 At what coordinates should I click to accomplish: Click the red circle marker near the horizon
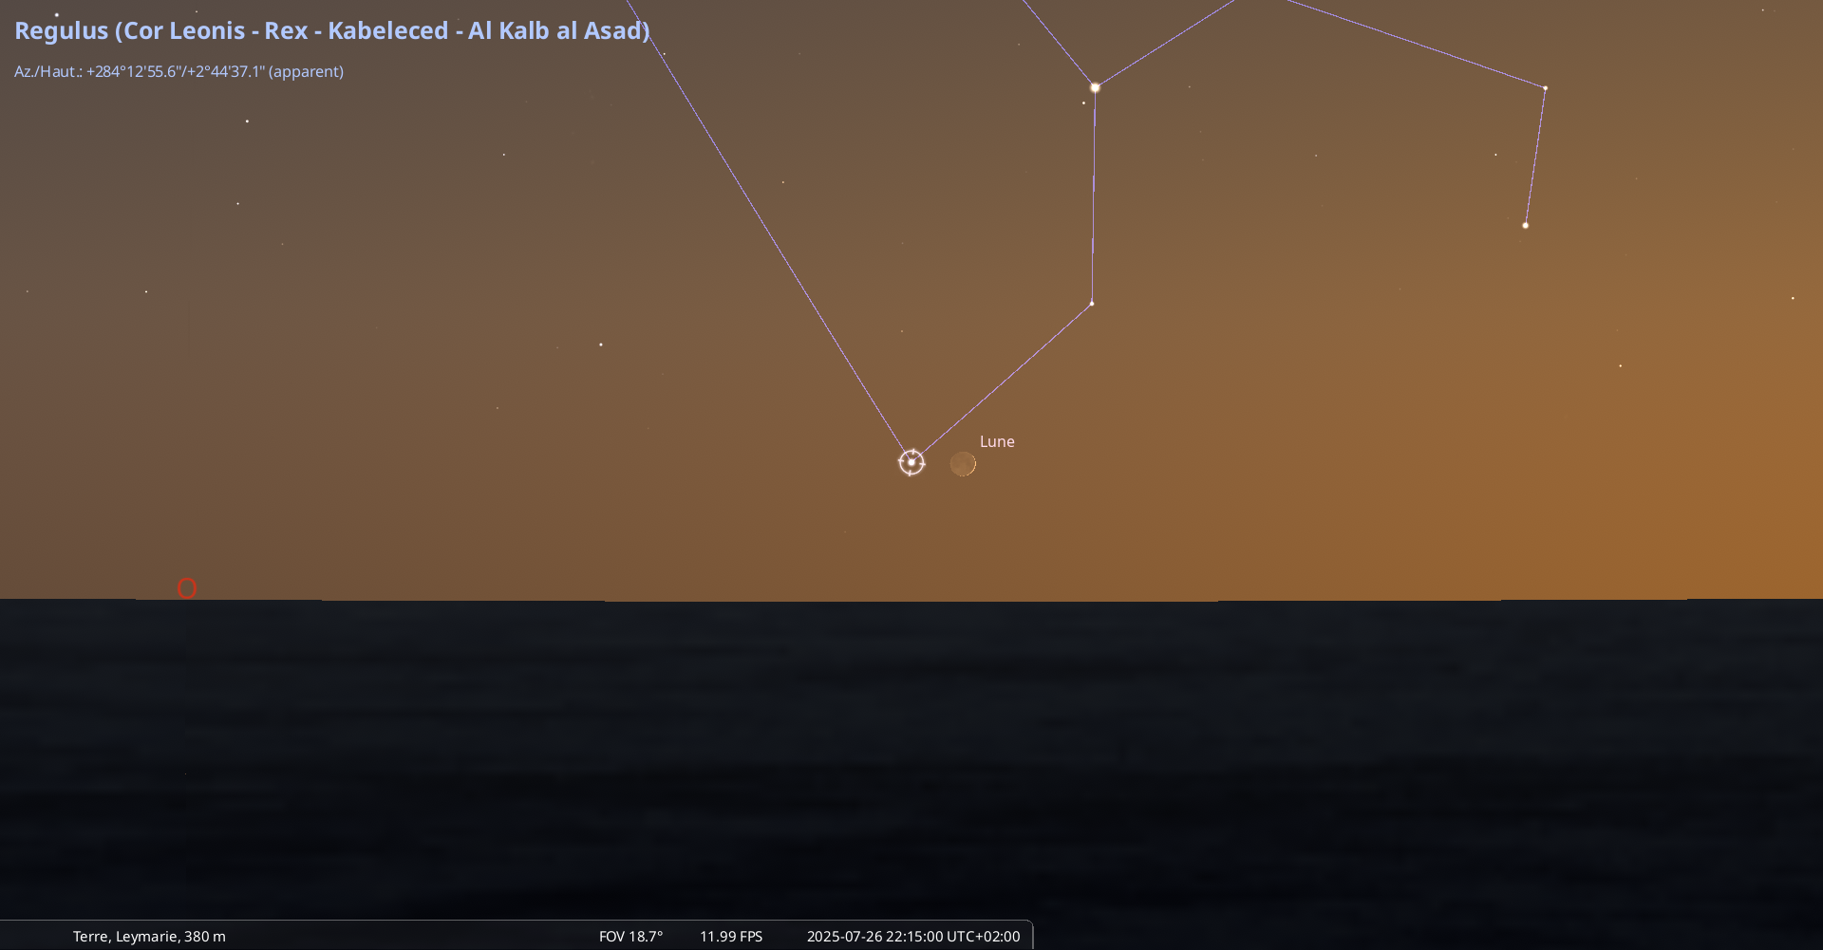point(187,588)
